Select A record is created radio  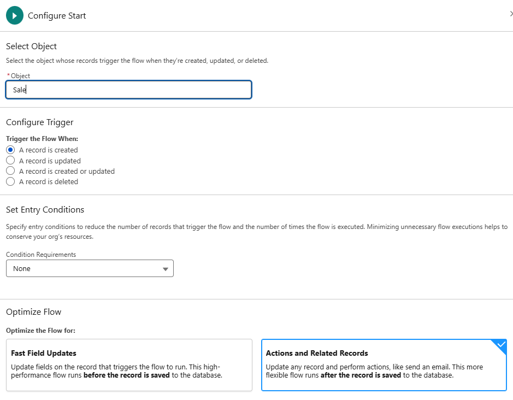click(10, 150)
